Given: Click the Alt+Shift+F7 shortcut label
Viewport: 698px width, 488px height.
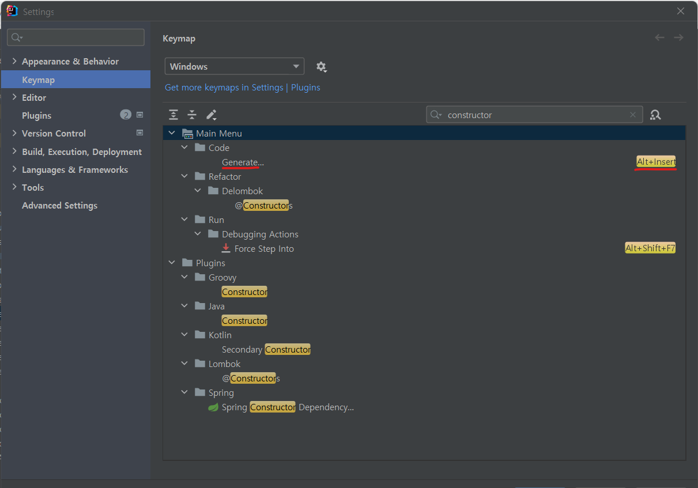Looking at the screenshot, I should click(650, 248).
